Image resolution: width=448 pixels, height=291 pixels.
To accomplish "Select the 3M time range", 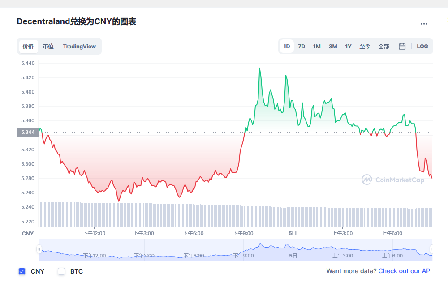I will pyautogui.click(x=333, y=46).
